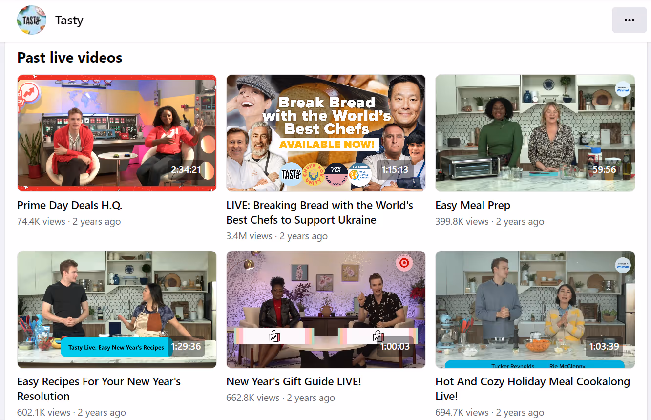
Task: Click the World Central Kitchen logo on thumbnail
Action: tap(359, 175)
